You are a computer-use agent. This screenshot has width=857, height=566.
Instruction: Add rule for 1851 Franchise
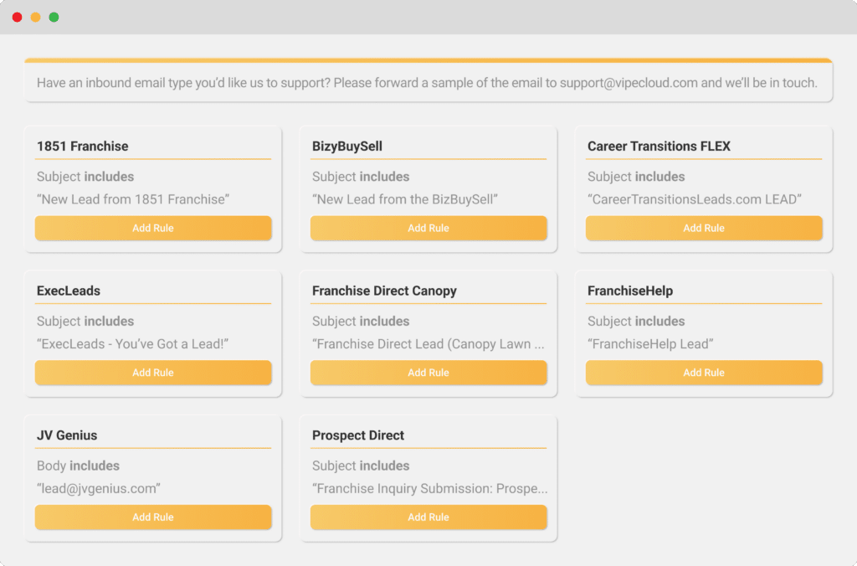point(153,228)
